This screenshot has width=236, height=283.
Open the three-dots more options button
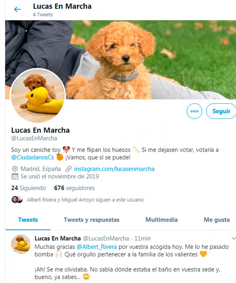point(194,111)
